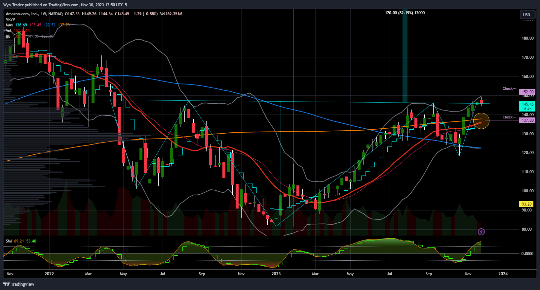Click the Jul label right of 2023
The height and width of the screenshot is (290, 540).
point(390,274)
